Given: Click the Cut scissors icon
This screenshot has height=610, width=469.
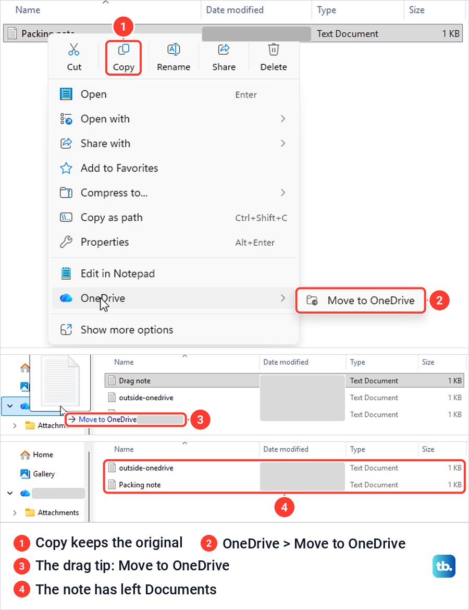Looking at the screenshot, I should (74, 50).
